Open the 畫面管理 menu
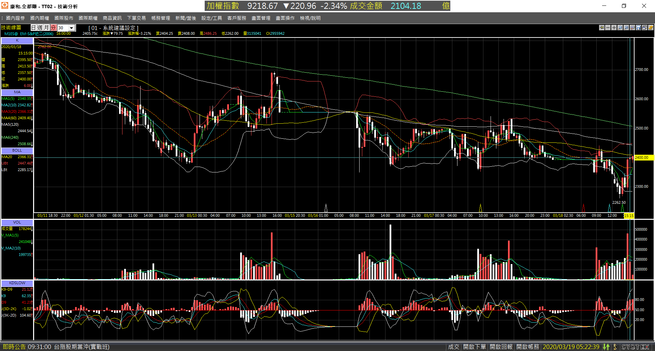The image size is (655, 351). (261, 18)
